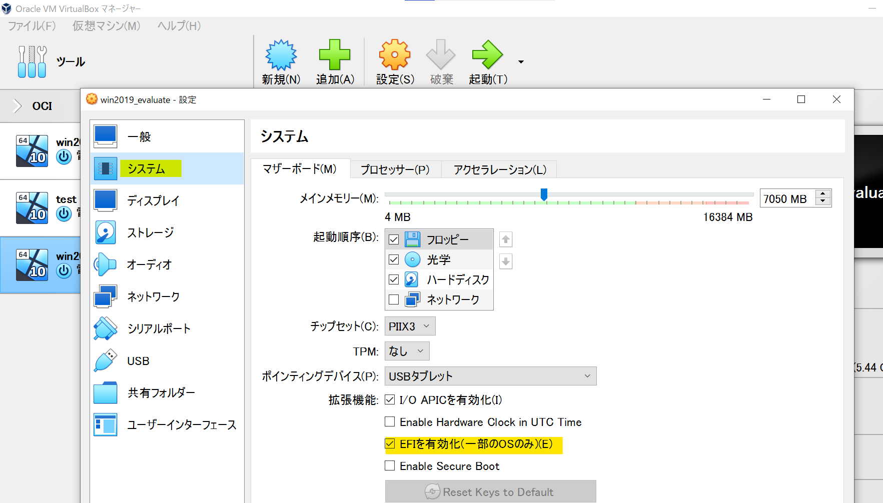This screenshot has height=503, width=883.
Task: Switch to プロセッサー(P) tab
Action: (x=395, y=169)
